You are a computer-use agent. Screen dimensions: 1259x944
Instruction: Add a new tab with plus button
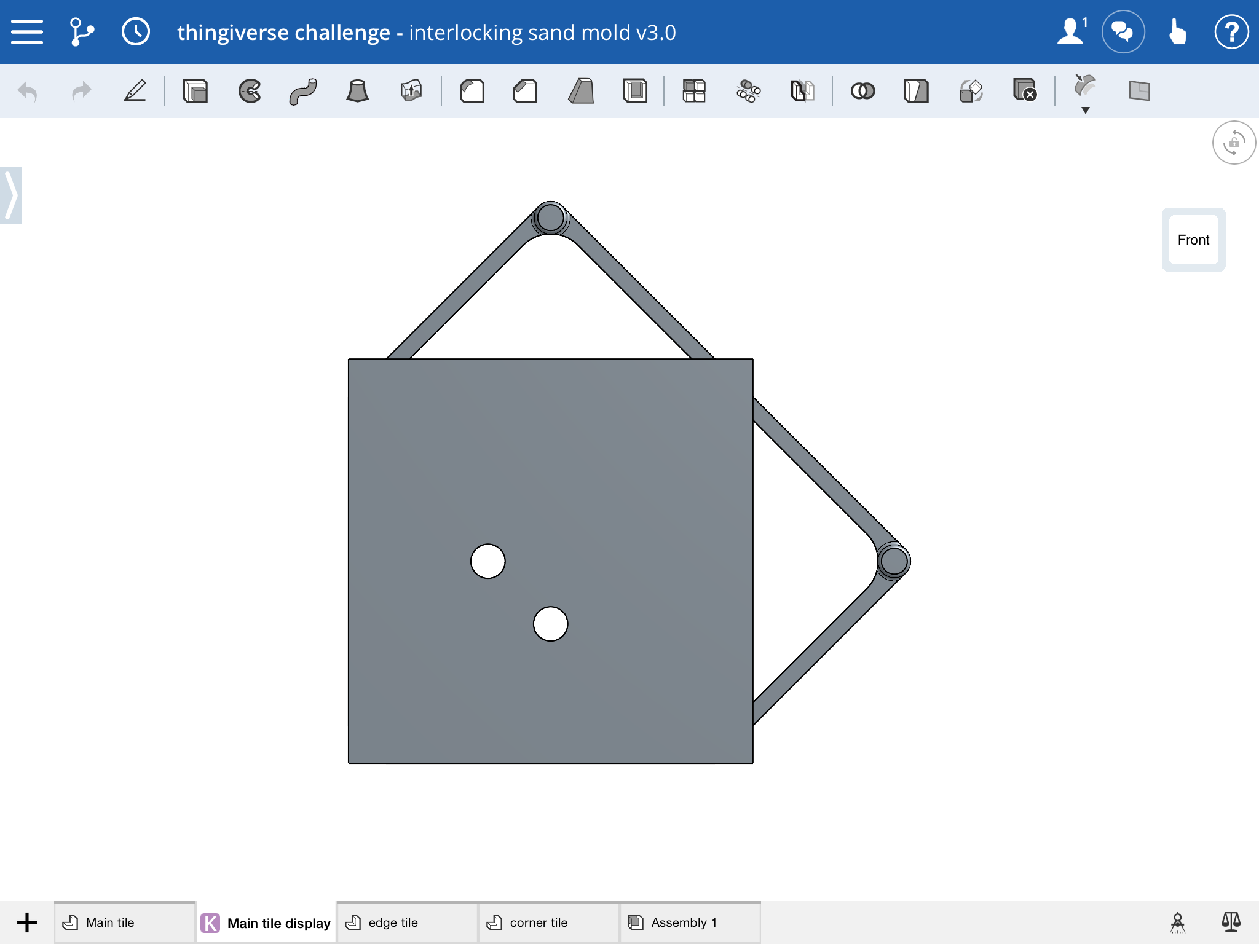point(27,922)
